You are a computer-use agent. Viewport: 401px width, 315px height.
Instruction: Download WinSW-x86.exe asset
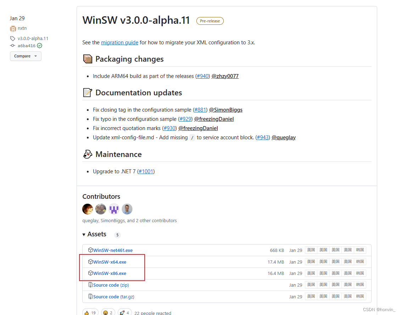click(110, 273)
